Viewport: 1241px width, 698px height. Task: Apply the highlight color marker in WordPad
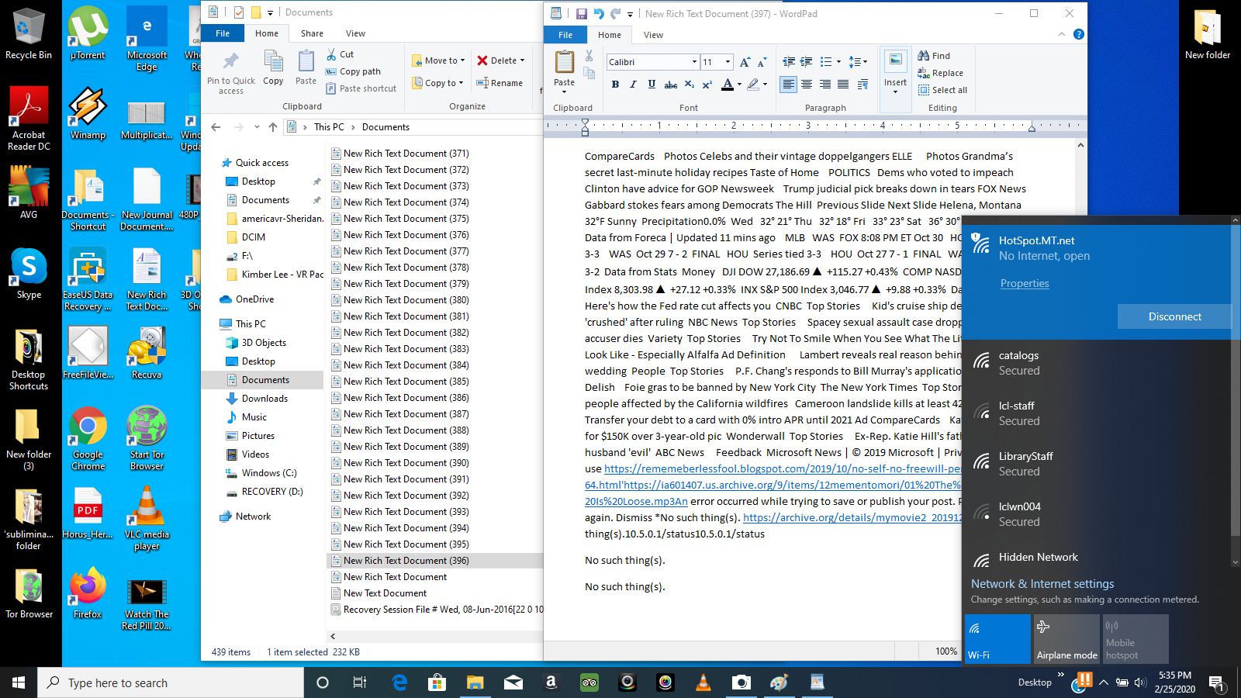tap(753, 85)
